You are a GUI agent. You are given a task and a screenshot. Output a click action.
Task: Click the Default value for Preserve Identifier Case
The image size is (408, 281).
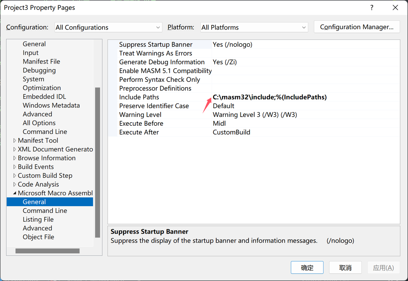point(223,106)
